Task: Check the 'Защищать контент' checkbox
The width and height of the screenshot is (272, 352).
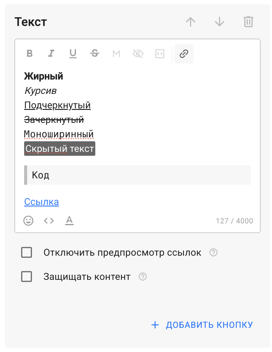Action: (27, 277)
